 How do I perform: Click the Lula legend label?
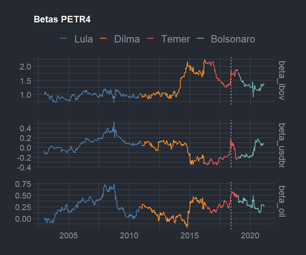[84, 39]
